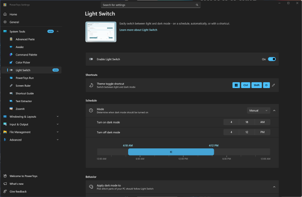Set turn on dark mode hour
This screenshot has width=302, height=197.
tap(231, 122)
